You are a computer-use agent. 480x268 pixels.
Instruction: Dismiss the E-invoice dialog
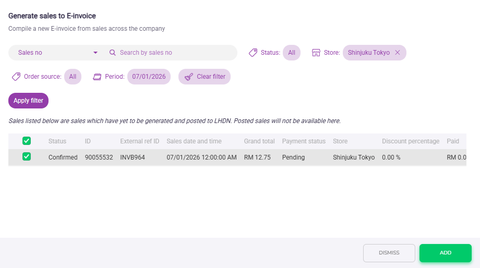389,253
